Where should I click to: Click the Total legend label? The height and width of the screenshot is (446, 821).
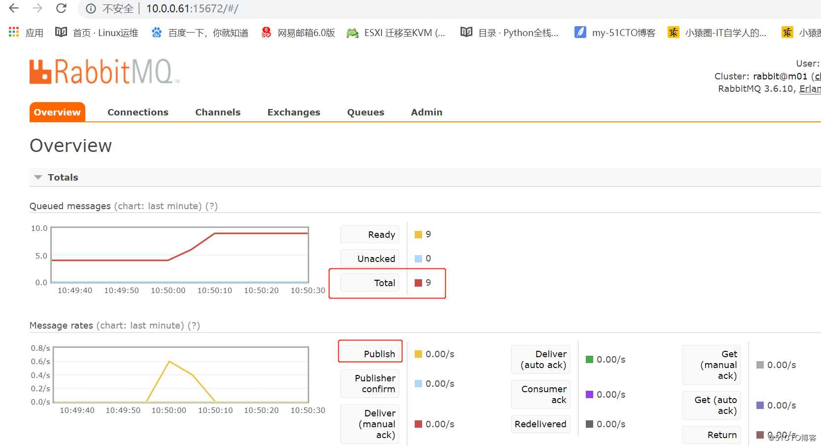click(x=370, y=283)
